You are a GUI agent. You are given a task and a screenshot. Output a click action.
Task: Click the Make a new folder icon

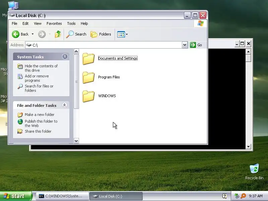click(x=20, y=115)
